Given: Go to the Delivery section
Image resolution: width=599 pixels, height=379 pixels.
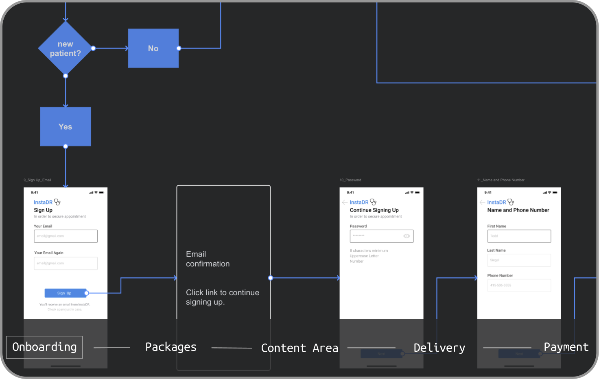Looking at the screenshot, I should pos(439,348).
